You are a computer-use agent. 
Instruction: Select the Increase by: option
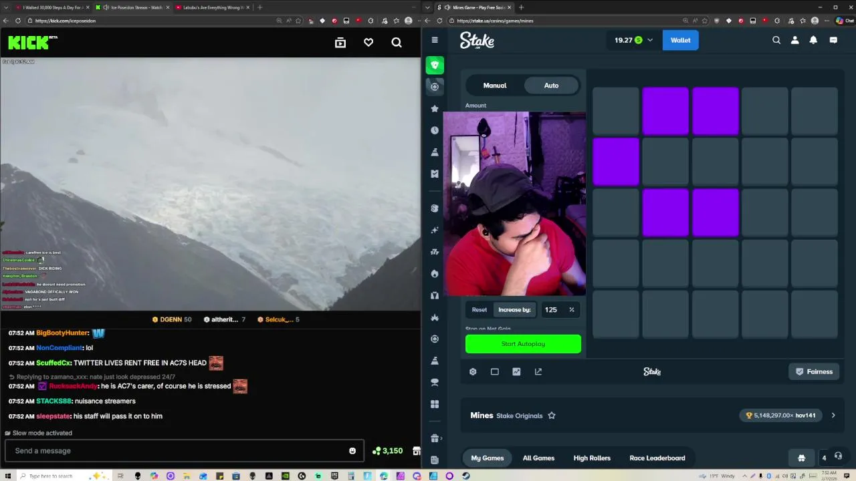pos(514,309)
